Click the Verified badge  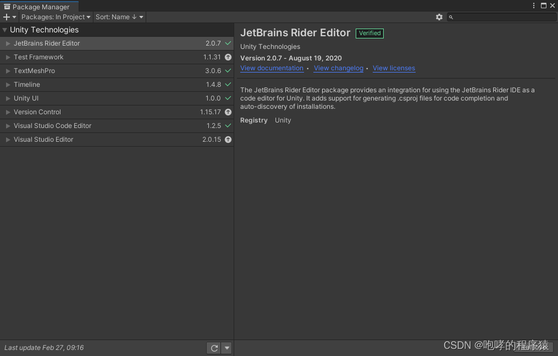point(370,33)
